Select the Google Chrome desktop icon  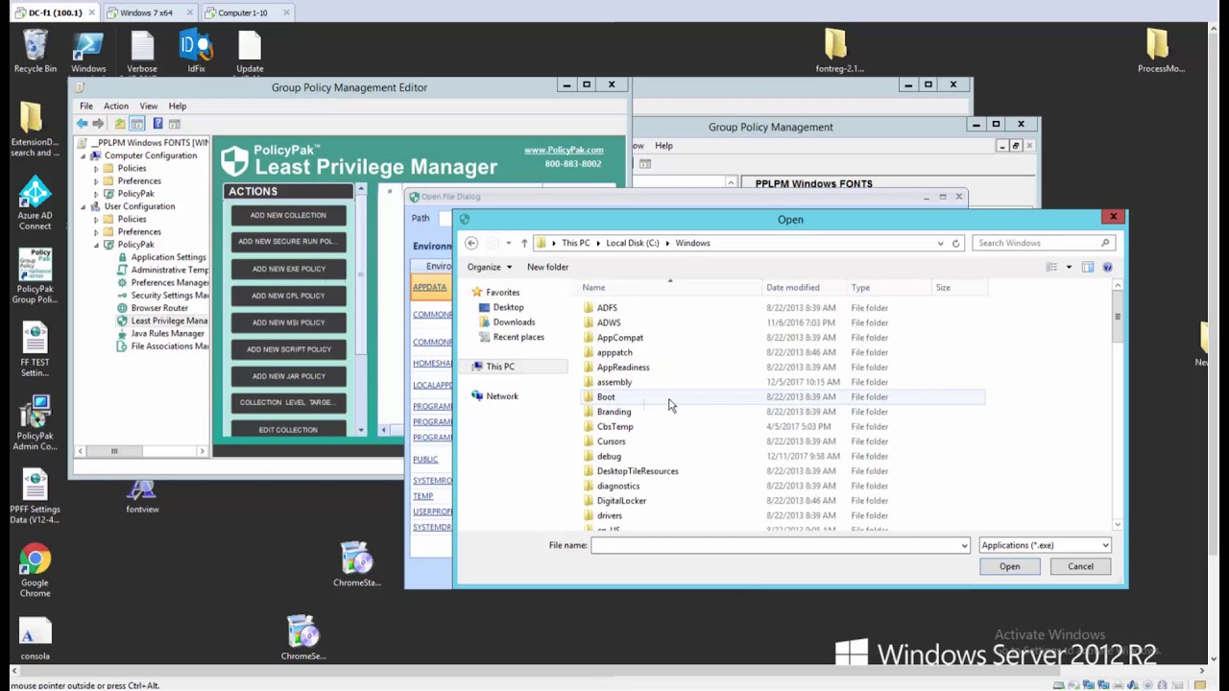[35, 571]
